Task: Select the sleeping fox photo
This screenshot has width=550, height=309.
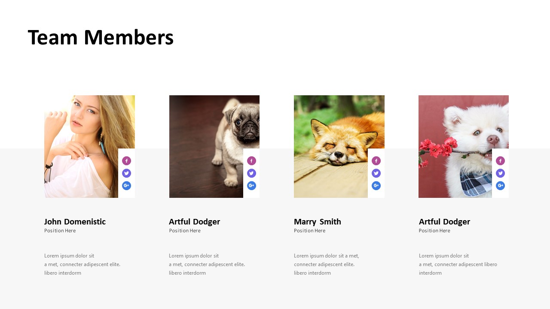Action: click(x=331, y=146)
